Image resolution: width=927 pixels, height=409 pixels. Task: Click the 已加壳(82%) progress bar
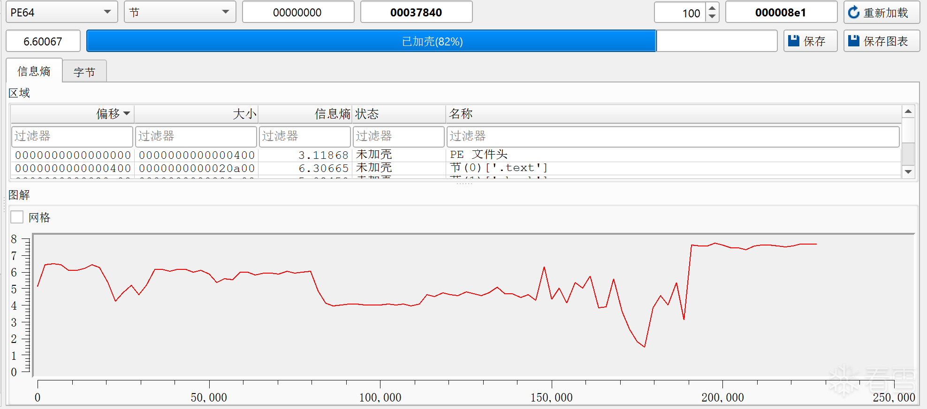point(432,41)
